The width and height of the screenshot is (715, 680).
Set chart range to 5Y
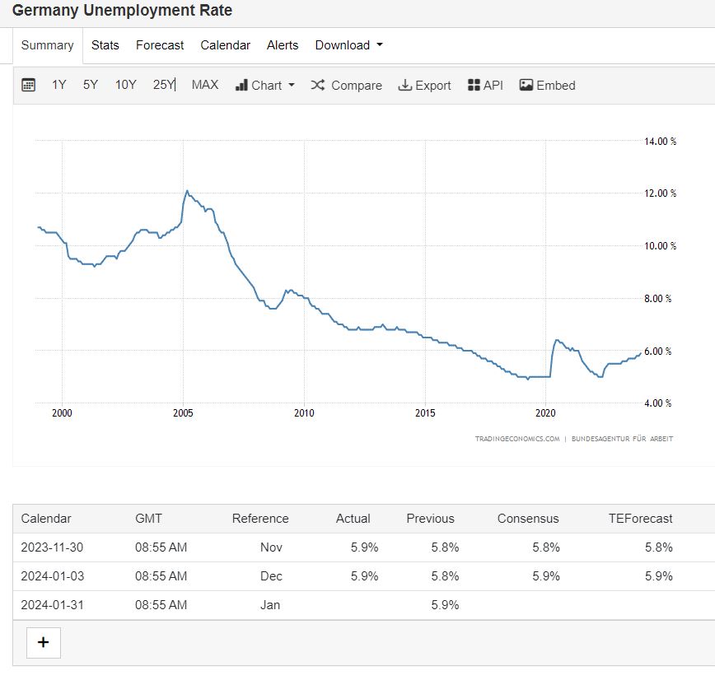(x=91, y=85)
